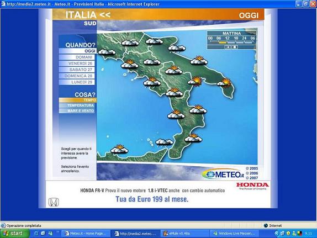
Task: Click the Internet Explorer quick launch icon
Action: click(x=36, y=234)
